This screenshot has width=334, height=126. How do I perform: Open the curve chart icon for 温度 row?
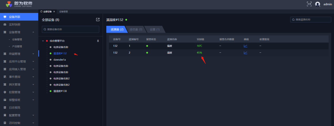[246, 46]
